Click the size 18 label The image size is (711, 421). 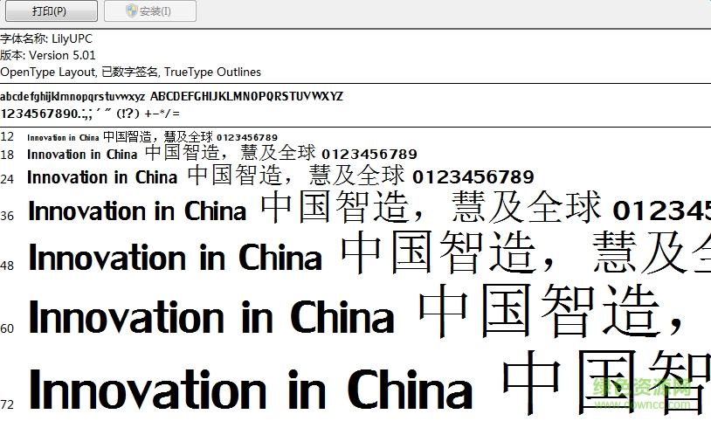point(7,155)
